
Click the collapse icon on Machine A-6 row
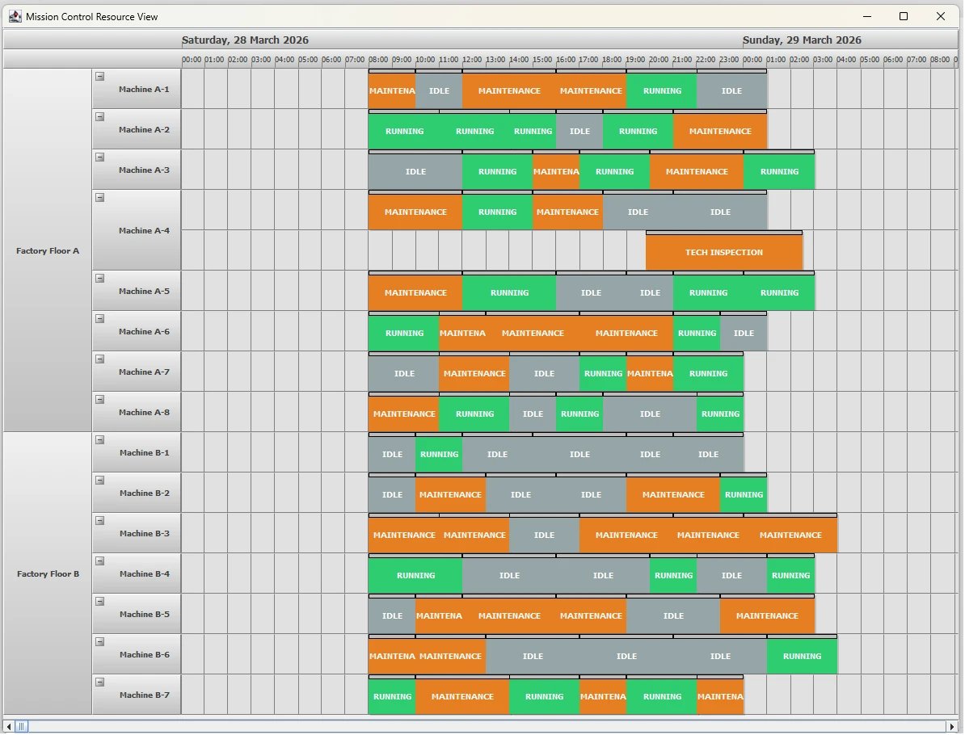pyautogui.click(x=99, y=318)
